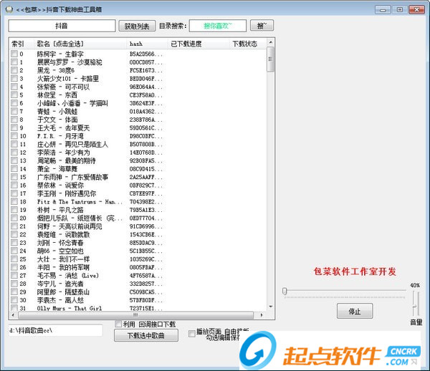The width and height of the screenshot is (430, 371).
Task: Maximize the window
Action: (400, 10)
